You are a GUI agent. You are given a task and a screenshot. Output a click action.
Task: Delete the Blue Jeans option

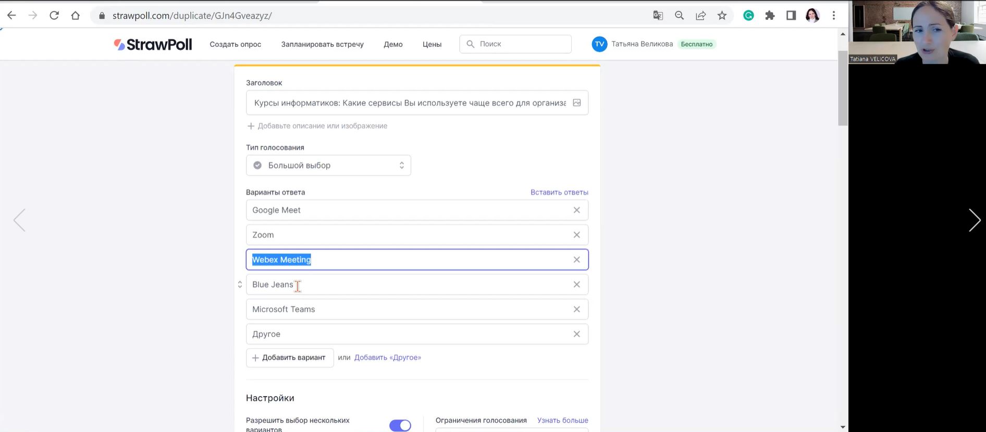click(576, 285)
